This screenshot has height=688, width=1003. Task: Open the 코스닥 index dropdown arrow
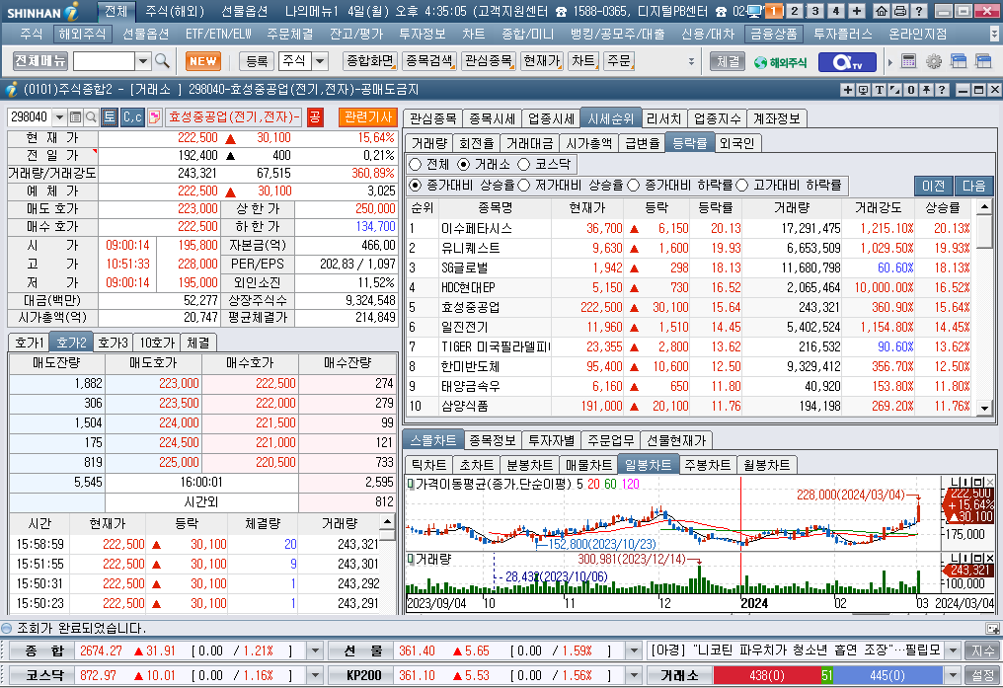[315, 675]
